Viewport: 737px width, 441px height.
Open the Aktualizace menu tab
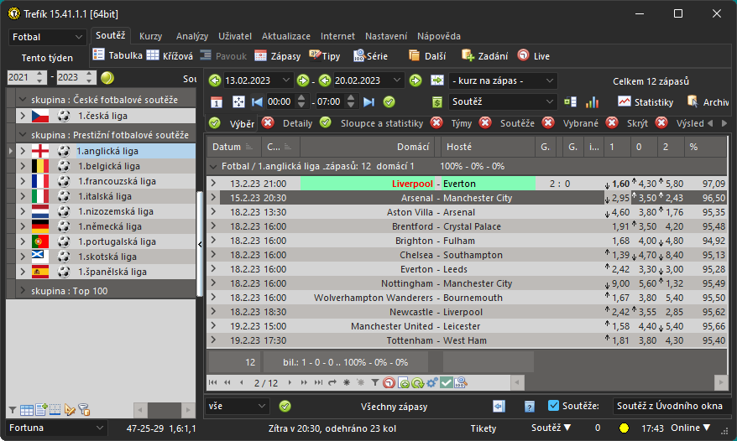(285, 36)
